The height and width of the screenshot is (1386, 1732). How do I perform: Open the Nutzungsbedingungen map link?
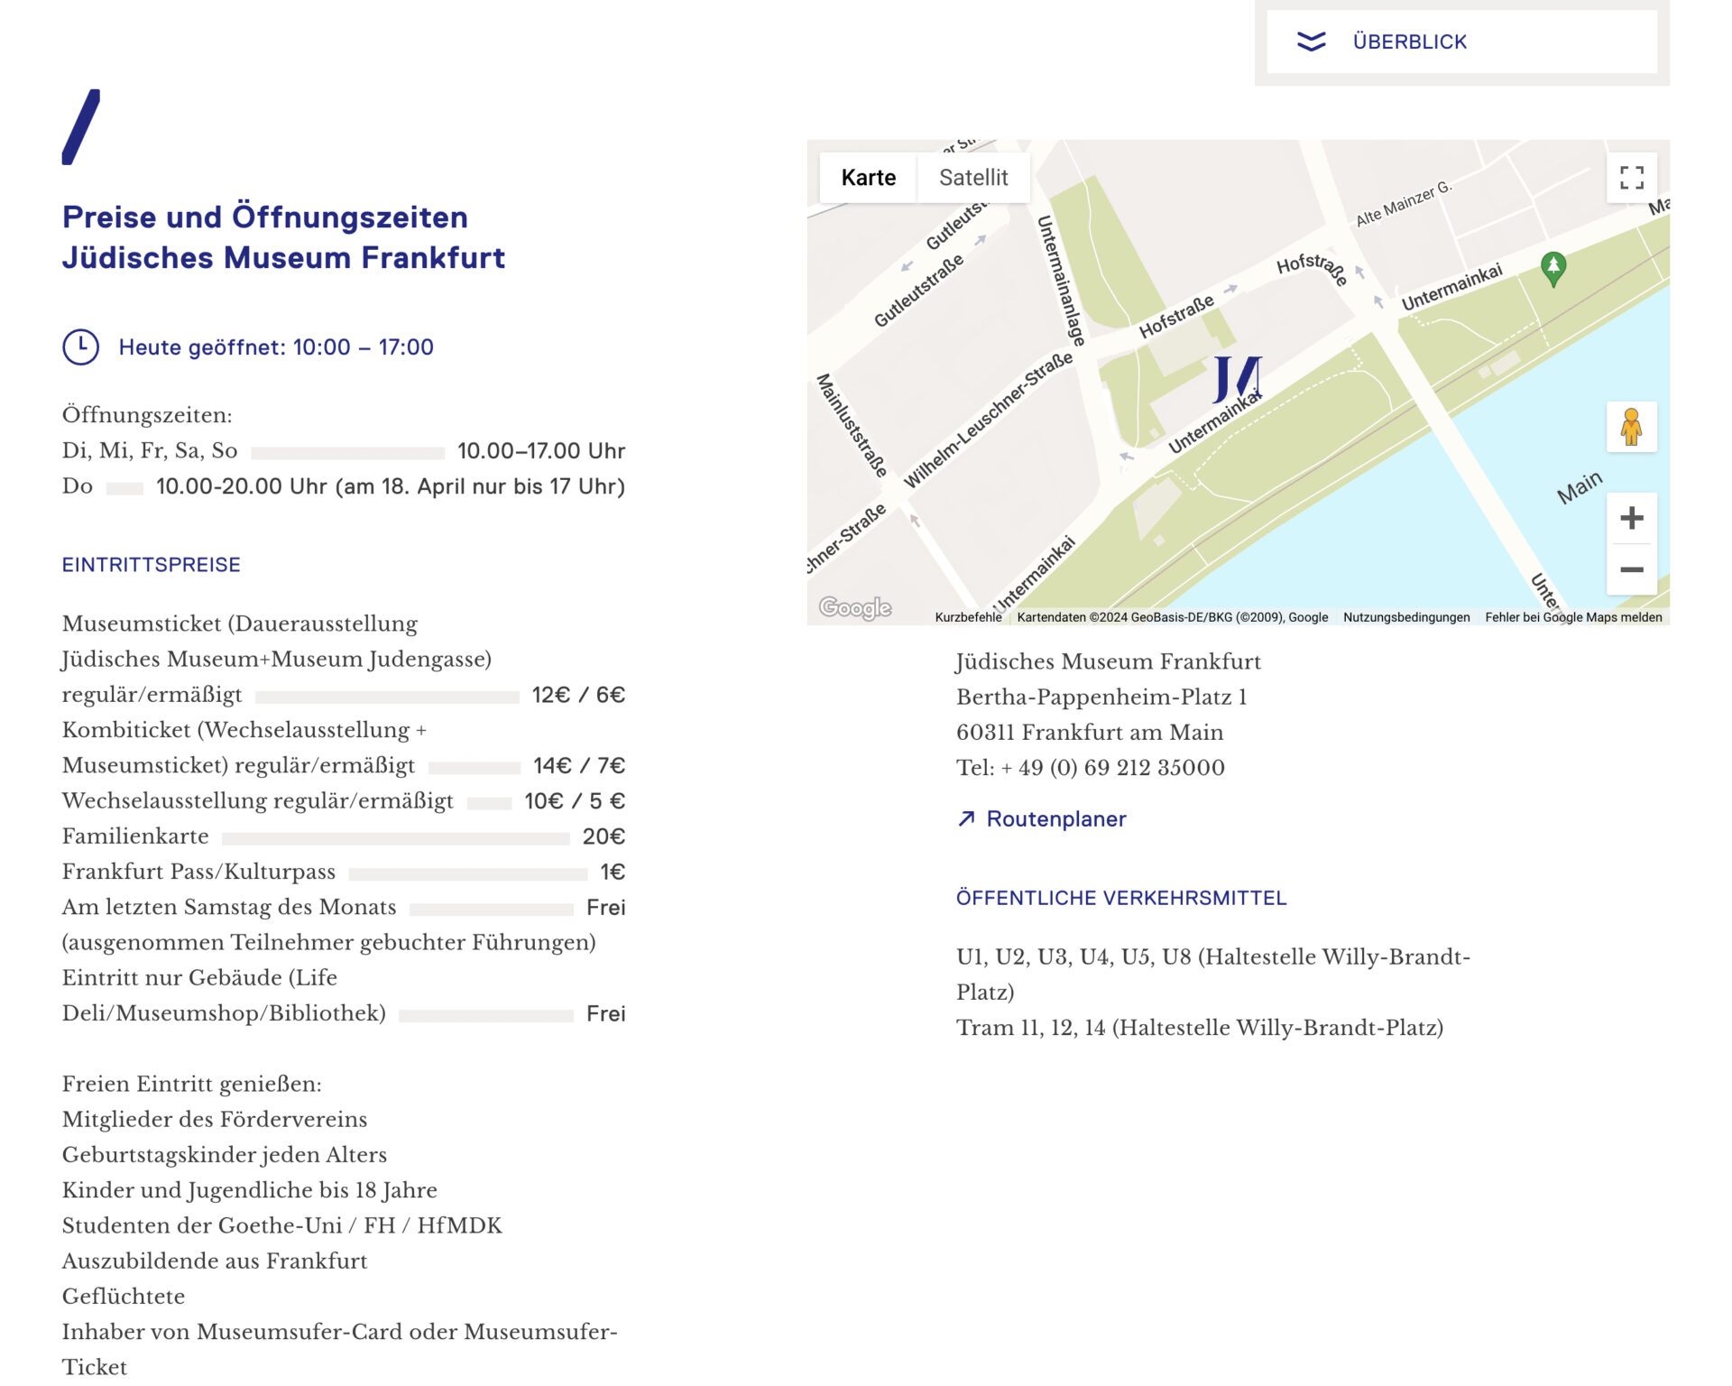click(x=1405, y=617)
